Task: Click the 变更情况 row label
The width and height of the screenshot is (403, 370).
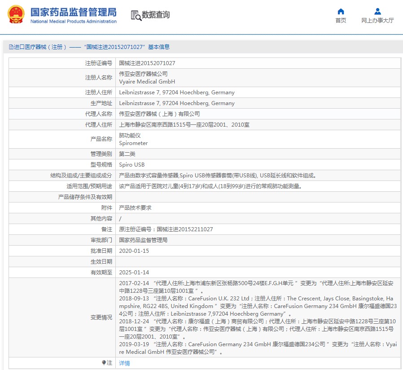Action: tap(101, 317)
